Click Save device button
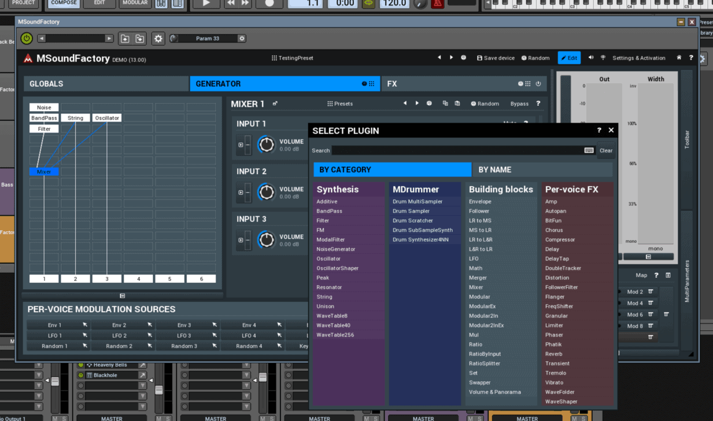Screen dimensions: 713x421 point(496,58)
